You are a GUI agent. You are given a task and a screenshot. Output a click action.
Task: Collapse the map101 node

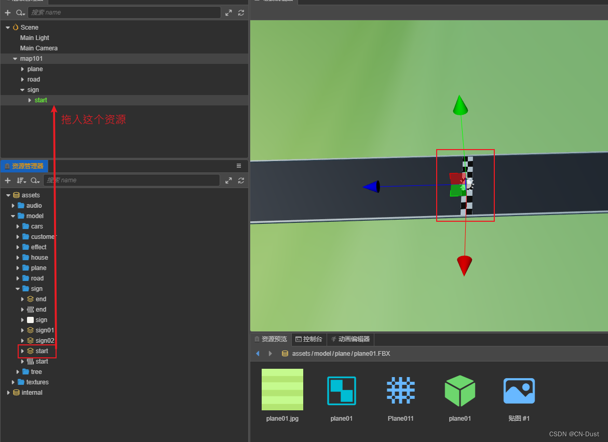click(x=15, y=59)
